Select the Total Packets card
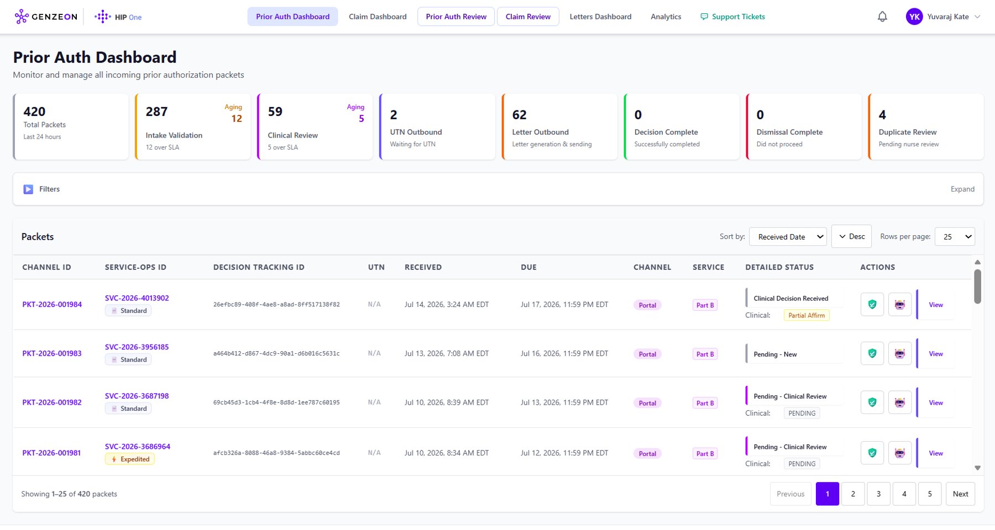The width and height of the screenshot is (995, 530). [71, 126]
